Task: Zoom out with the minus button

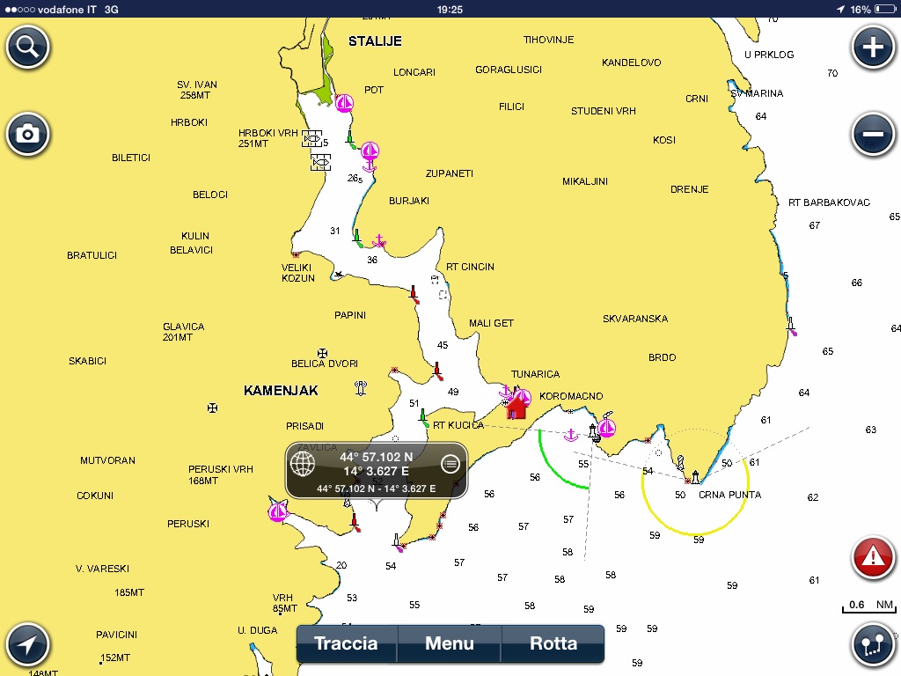Action: click(x=873, y=134)
